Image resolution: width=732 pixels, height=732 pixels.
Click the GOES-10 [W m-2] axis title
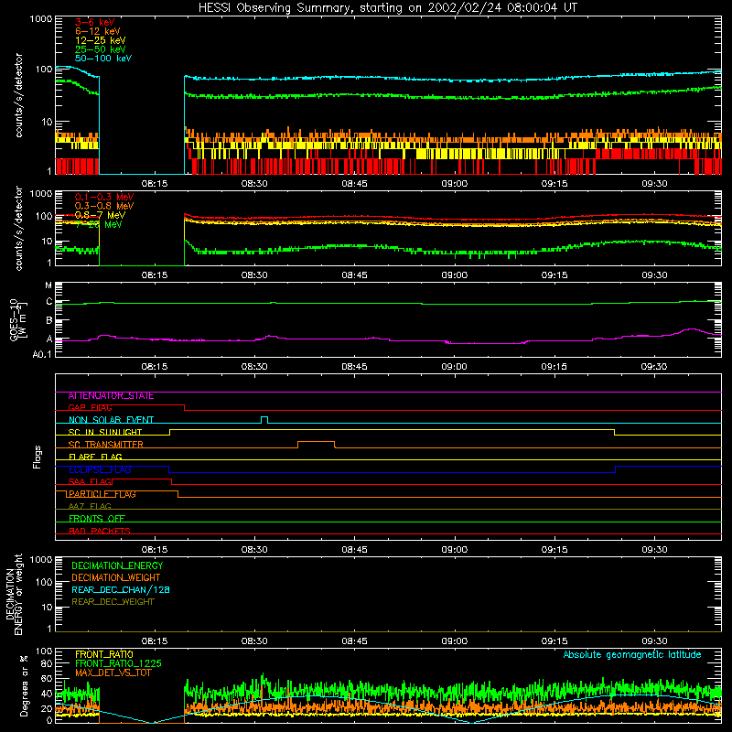(18, 319)
